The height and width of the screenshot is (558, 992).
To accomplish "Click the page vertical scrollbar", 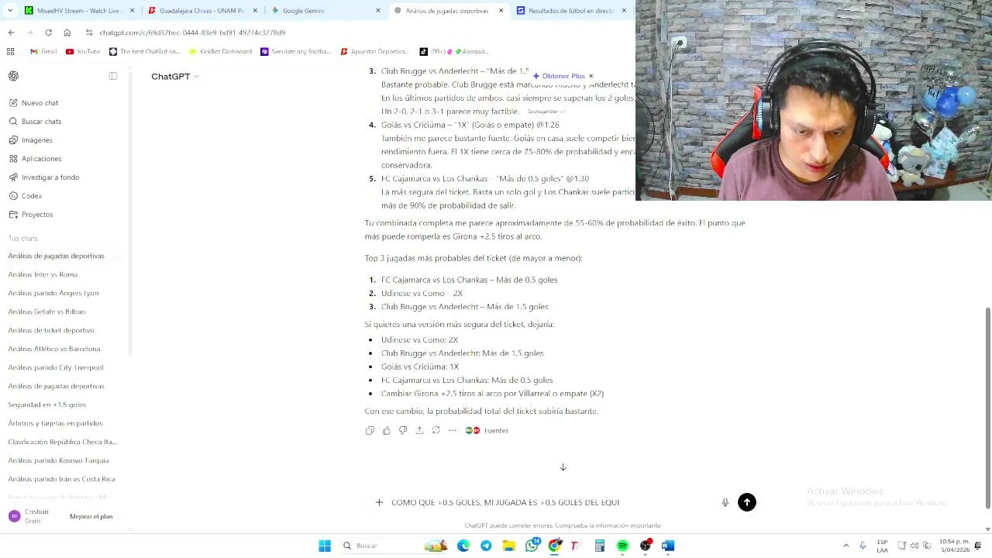I will [x=987, y=408].
